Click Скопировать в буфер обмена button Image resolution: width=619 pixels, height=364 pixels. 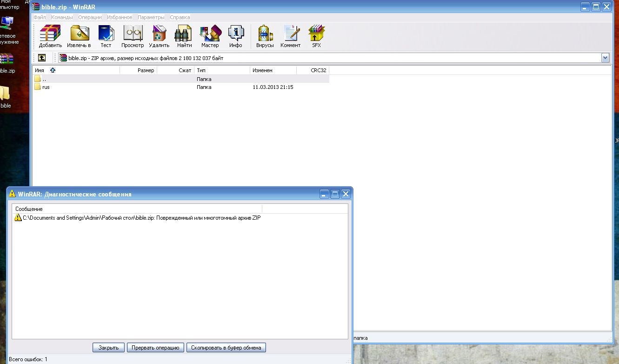(226, 348)
